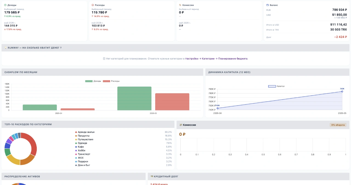Click the May income value 144 315 ₽
The height and width of the screenshot is (185, 351).
coord(11,26)
